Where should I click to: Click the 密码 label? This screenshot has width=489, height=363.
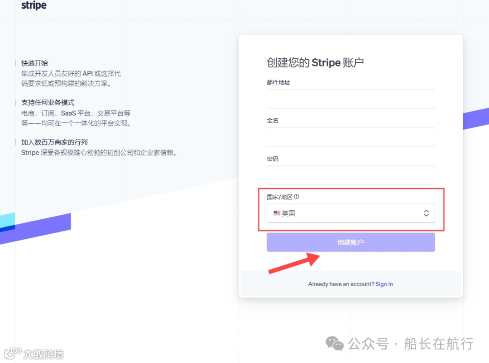tap(273, 159)
